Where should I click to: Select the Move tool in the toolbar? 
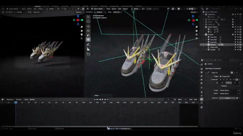pos(88,26)
